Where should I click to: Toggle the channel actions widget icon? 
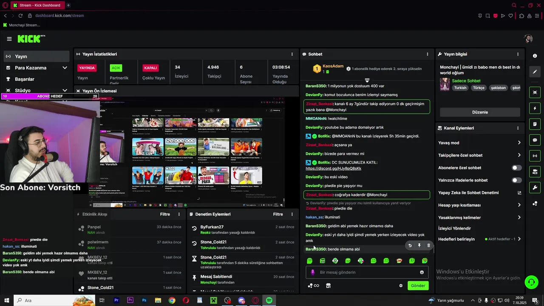tap(535, 172)
